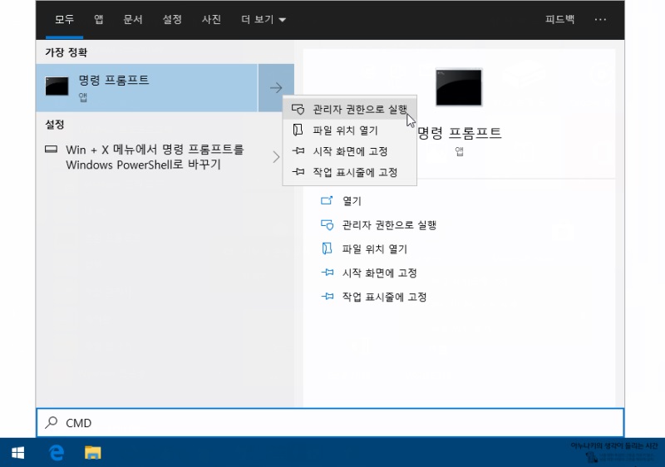
Task: Open the 더 보기 dropdown
Action: 264,19
